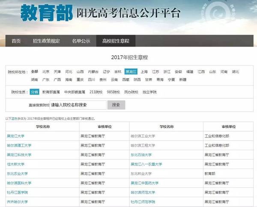
Task: Filter schools by 湖南
Action: point(35,80)
